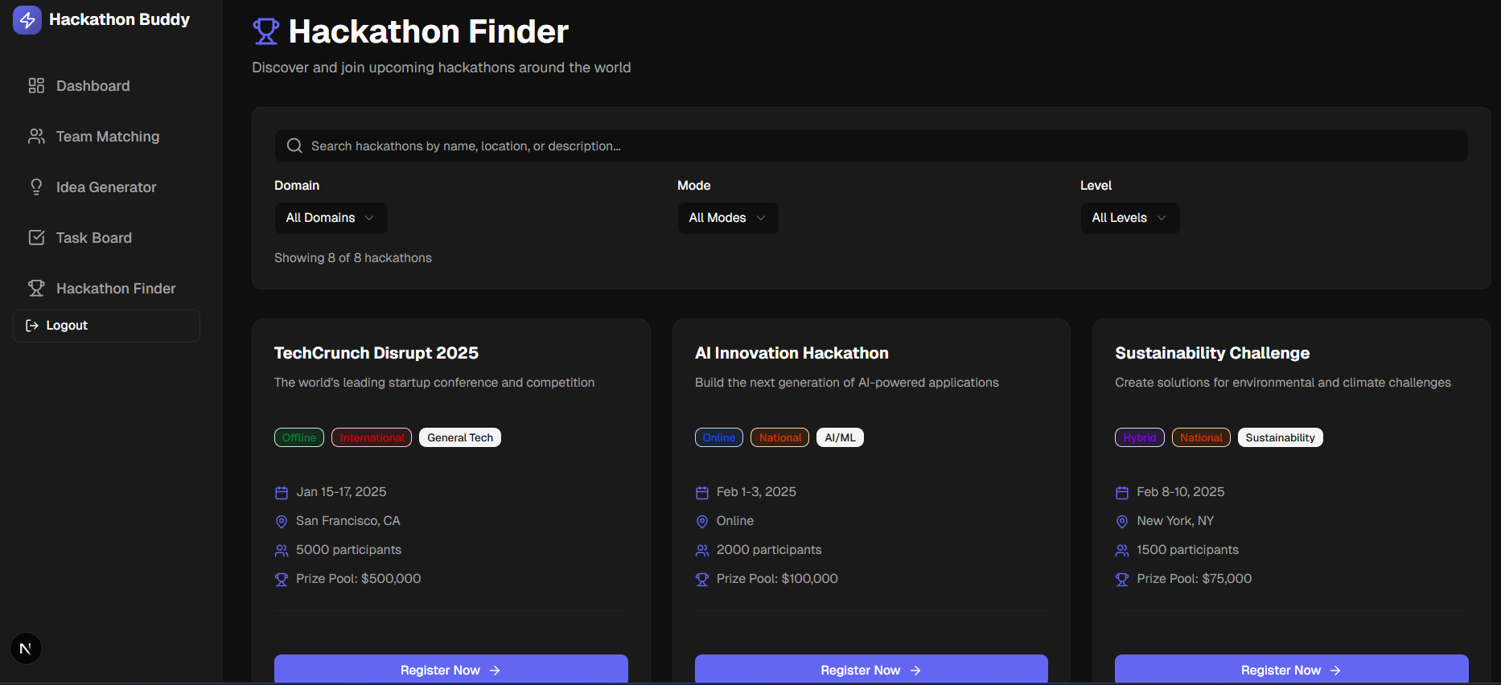Screen dimensions: 1501x685
Task: Click the Sustainability Challenge title
Action: [1212, 353]
